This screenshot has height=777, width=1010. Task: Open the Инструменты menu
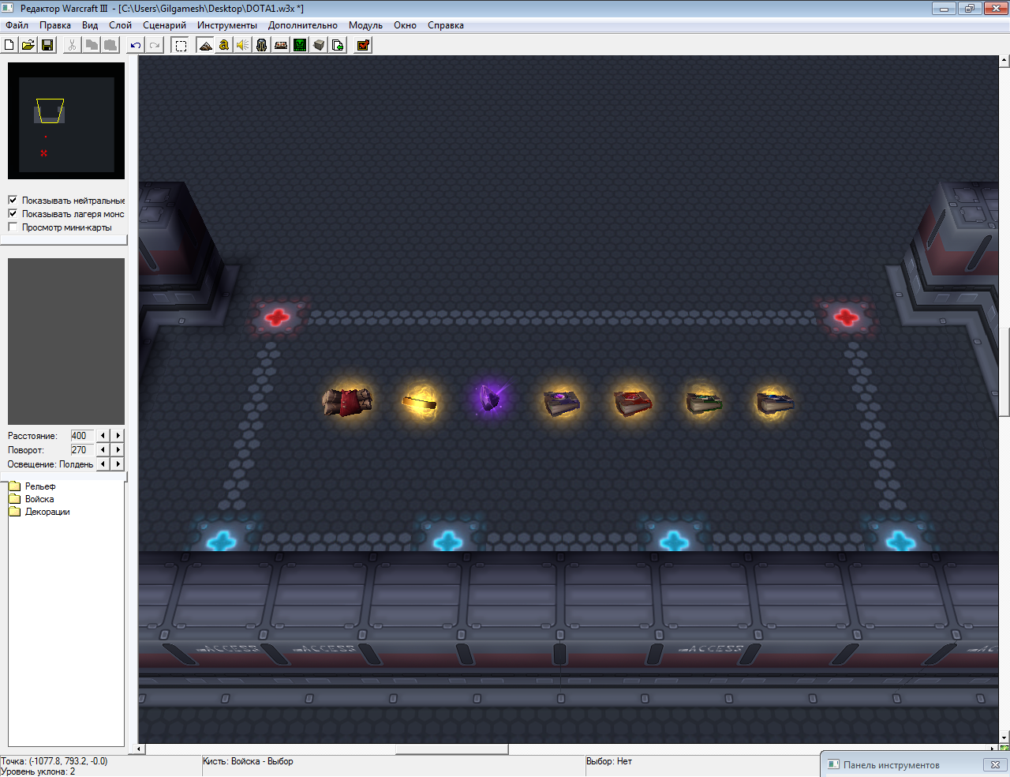point(227,25)
